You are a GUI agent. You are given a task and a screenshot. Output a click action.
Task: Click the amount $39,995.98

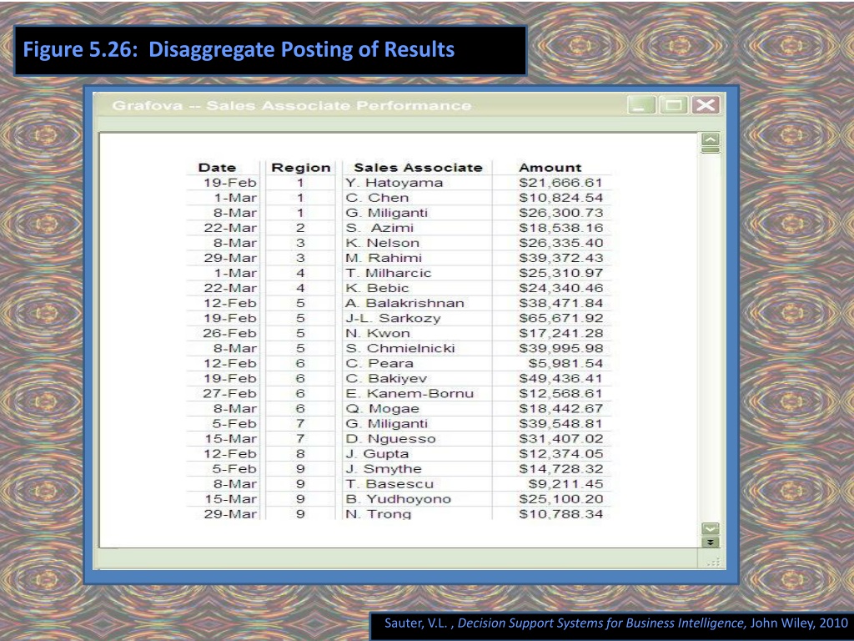tap(560, 348)
